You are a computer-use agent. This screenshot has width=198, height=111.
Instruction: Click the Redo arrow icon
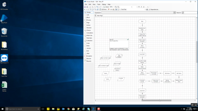click(101, 7)
